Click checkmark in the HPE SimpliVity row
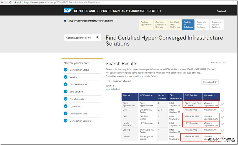This screenshot has height=145, width=238. [x=223, y=124]
